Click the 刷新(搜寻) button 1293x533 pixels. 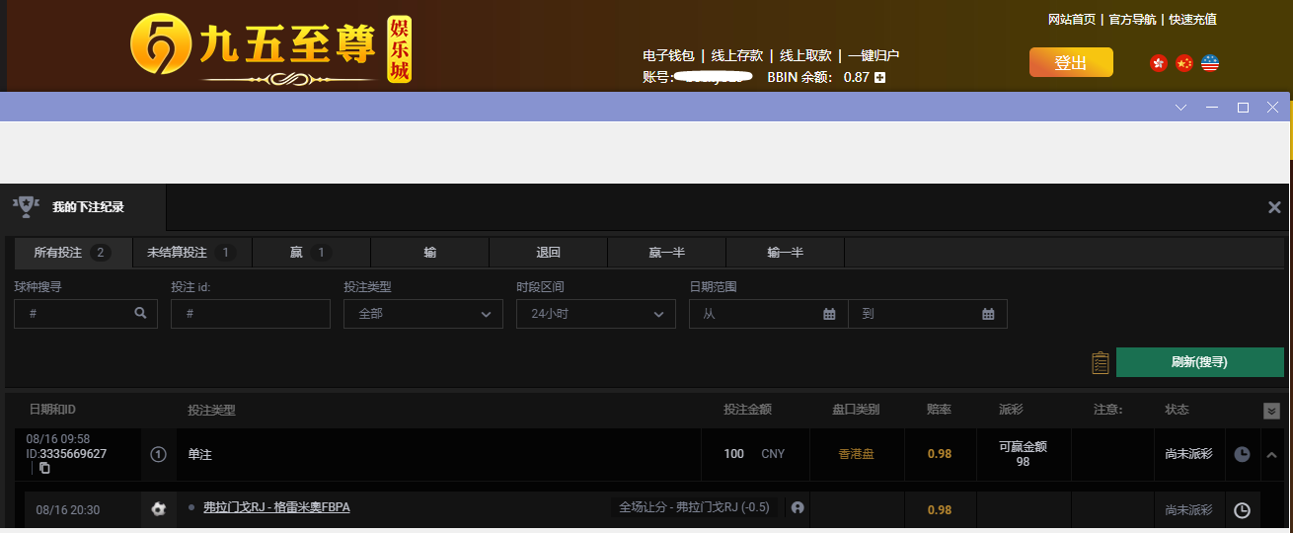coord(1199,362)
